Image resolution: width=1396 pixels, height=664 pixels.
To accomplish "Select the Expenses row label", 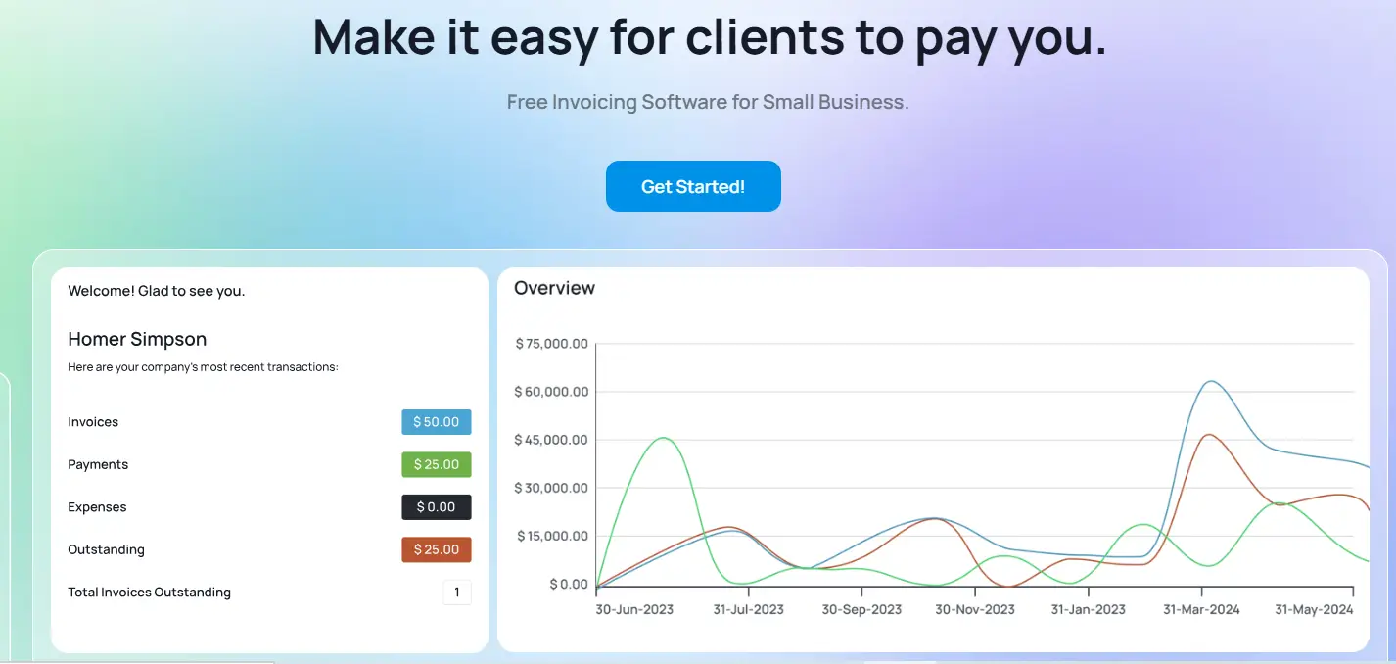I will pyautogui.click(x=96, y=506).
